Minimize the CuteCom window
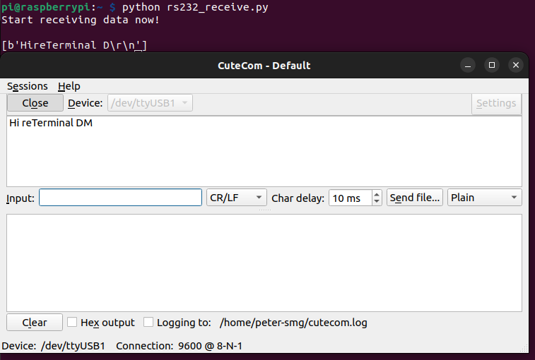The height and width of the screenshot is (360, 535). [468, 65]
